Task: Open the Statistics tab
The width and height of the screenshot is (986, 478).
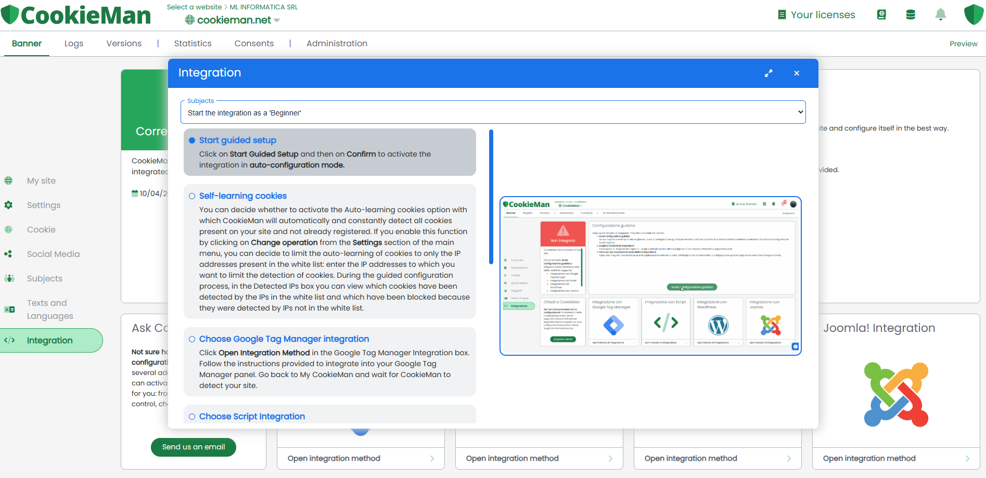Action: [x=193, y=43]
